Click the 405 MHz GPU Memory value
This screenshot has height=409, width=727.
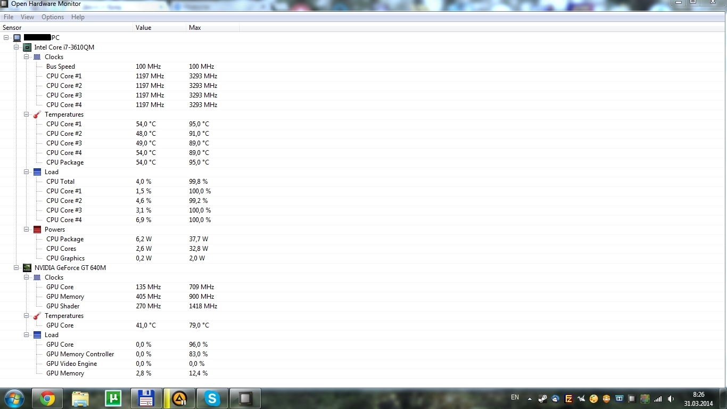point(148,297)
